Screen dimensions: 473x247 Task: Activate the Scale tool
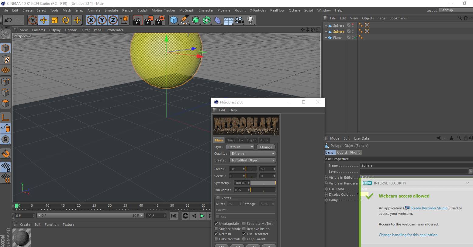pos(55,20)
